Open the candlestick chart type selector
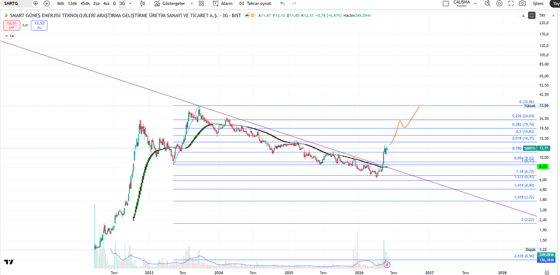 pos(143,3)
